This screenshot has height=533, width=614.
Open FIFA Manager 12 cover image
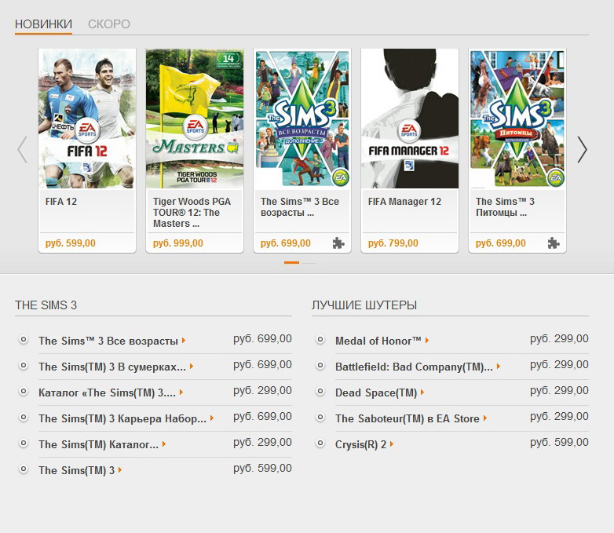(410, 119)
